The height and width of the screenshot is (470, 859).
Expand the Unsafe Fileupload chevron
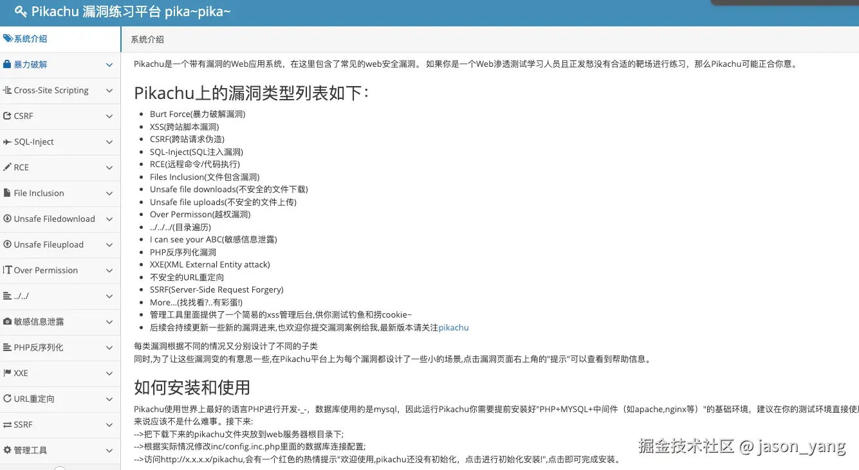(x=109, y=245)
